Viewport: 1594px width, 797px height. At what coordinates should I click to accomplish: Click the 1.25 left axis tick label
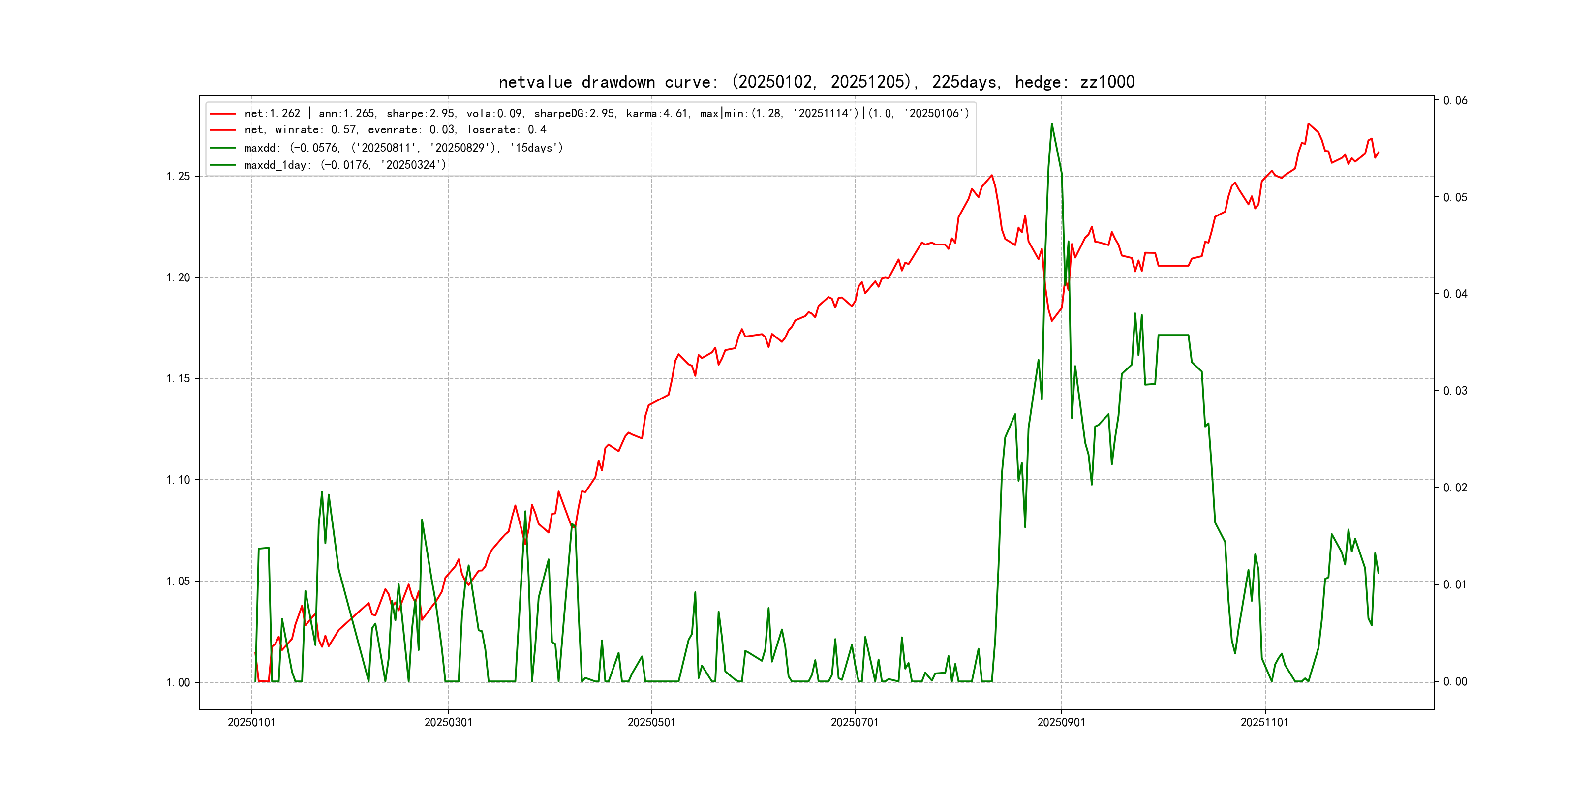pyautogui.click(x=178, y=176)
